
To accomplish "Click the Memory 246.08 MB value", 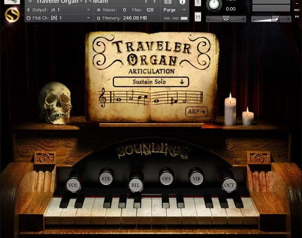I will (x=135, y=18).
